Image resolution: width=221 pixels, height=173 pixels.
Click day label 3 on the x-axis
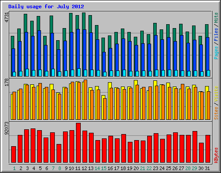27,168
